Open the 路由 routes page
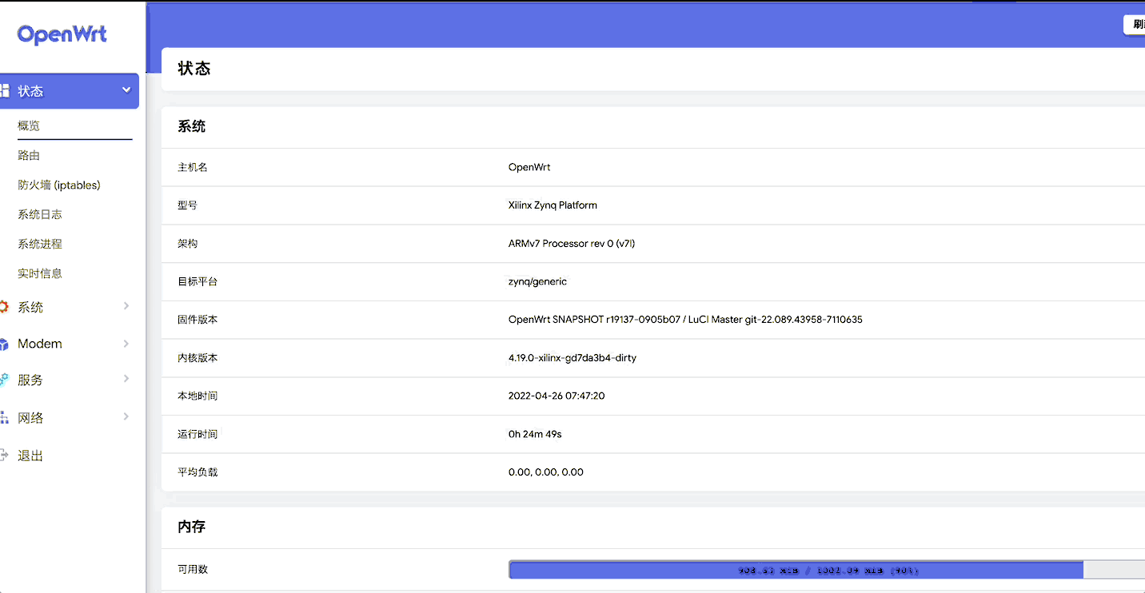This screenshot has height=593, width=1145. pos(29,155)
